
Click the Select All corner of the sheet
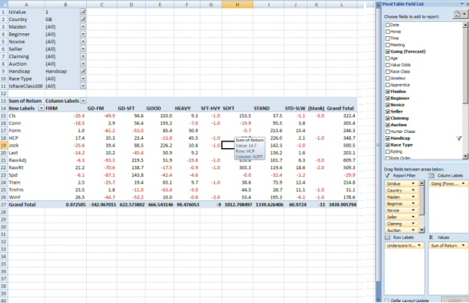point(3,3)
